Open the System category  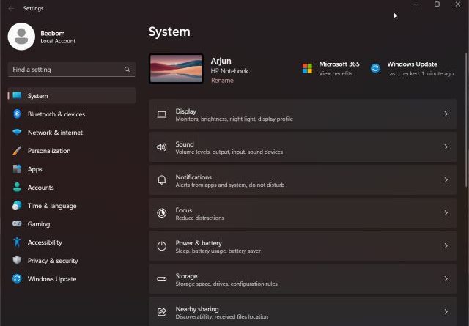(72, 96)
